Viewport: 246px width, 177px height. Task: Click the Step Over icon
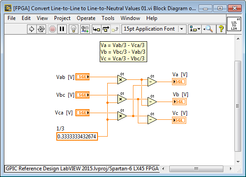[x=106, y=29]
